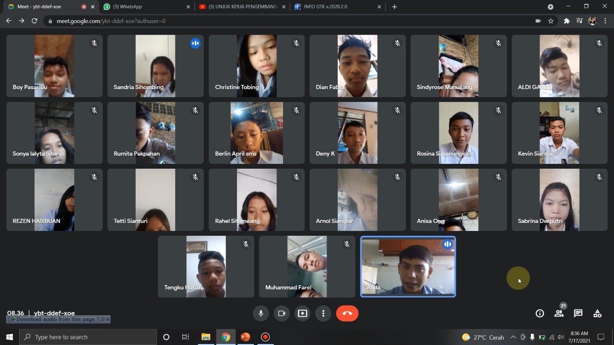Toggle the microphone in the Meet controls
The height and width of the screenshot is (345, 614).
tap(261, 313)
